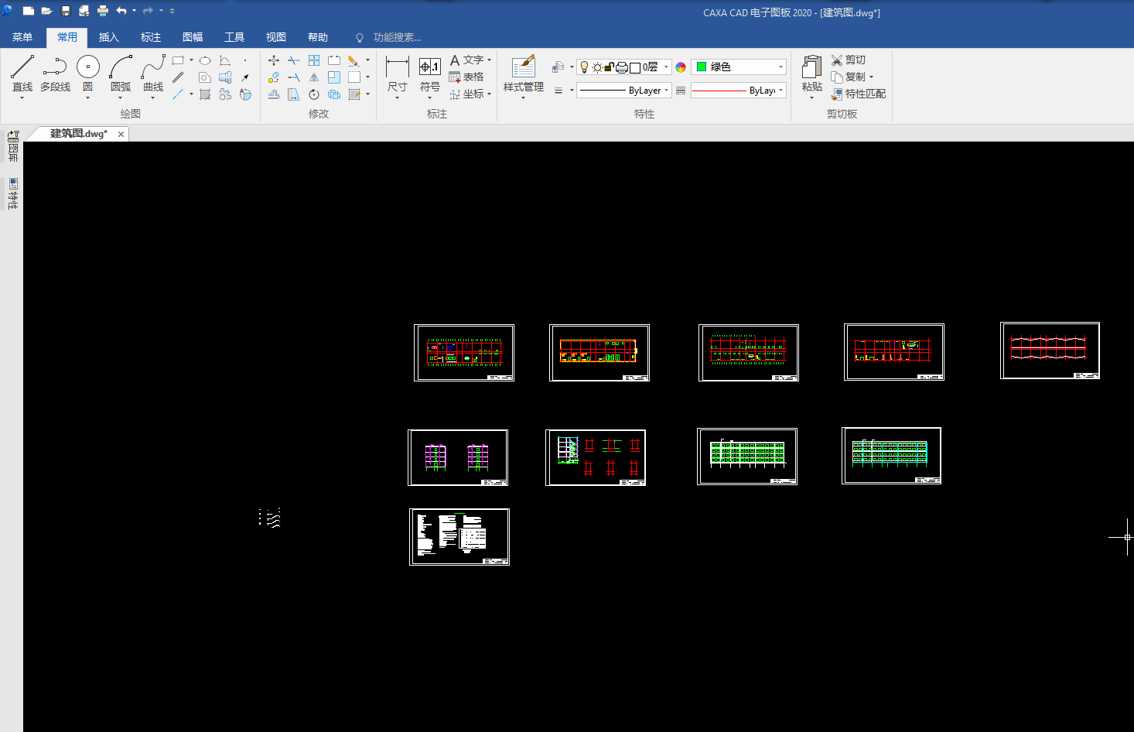The width and height of the screenshot is (1134, 732).
Task: Open the layer manager icon beside the layer dropdown
Action: [558, 67]
